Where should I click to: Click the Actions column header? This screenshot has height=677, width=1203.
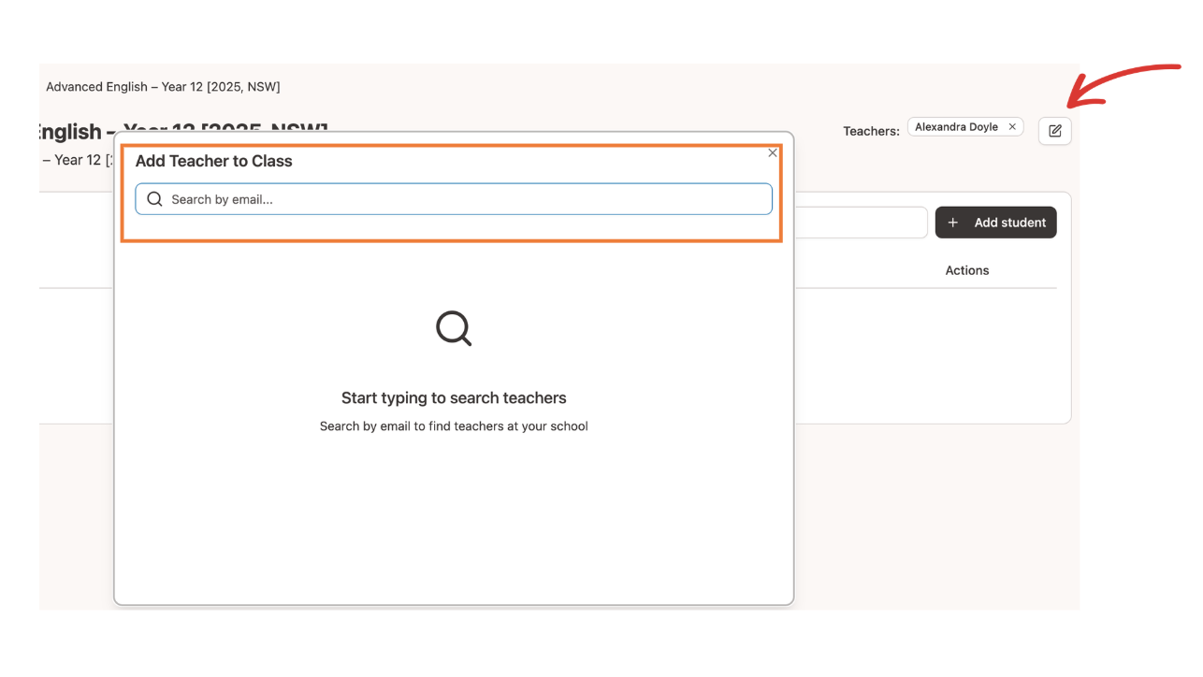coord(966,270)
